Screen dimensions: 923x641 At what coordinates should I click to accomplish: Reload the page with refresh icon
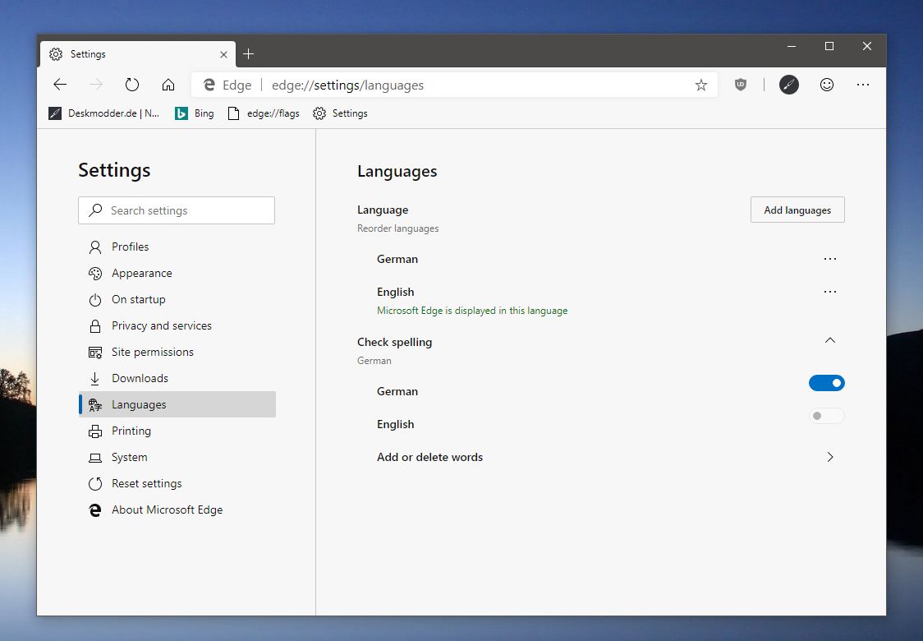[132, 85]
